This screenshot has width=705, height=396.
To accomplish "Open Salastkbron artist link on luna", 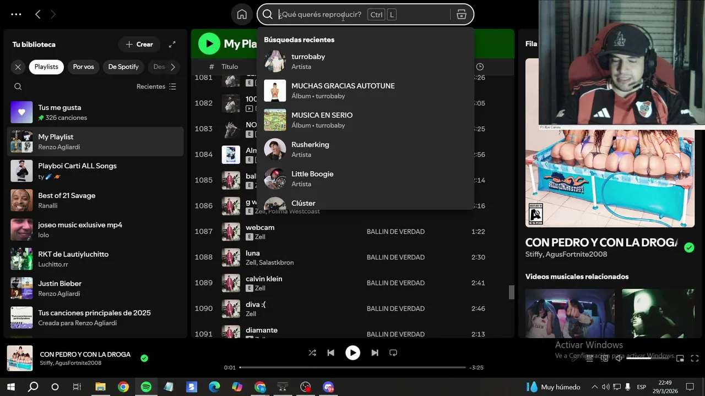I will [276, 263].
